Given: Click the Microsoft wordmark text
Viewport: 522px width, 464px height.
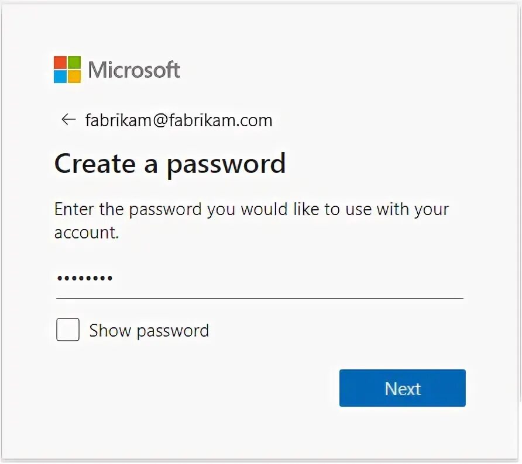Looking at the screenshot, I should (x=134, y=70).
